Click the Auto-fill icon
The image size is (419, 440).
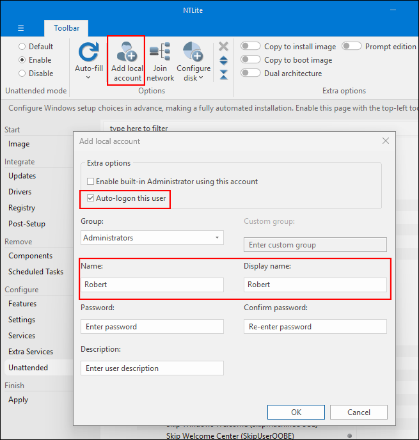[x=88, y=52]
